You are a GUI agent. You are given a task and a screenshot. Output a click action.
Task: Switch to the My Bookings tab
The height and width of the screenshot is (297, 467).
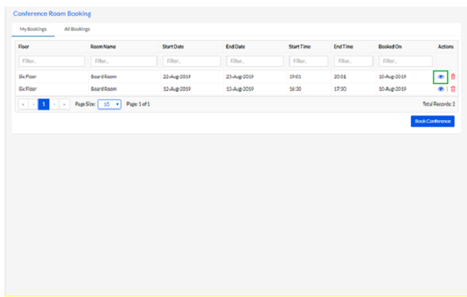tap(33, 29)
